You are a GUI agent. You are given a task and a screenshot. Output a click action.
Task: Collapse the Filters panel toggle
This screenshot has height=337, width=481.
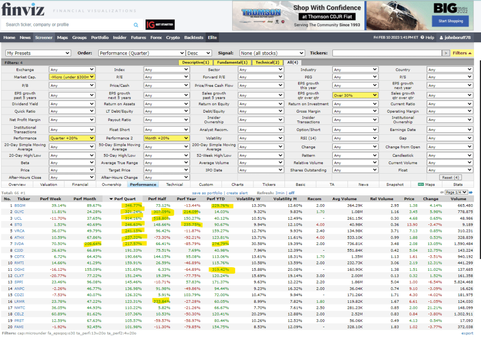click(462, 53)
